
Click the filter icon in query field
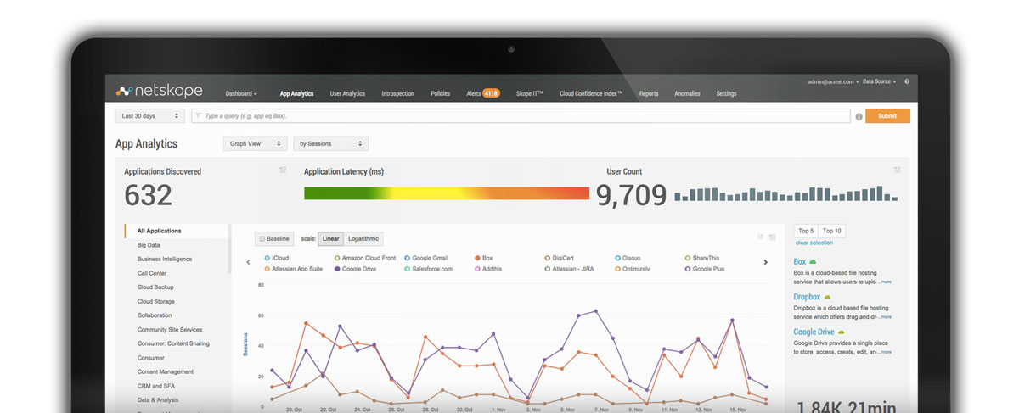198,116
